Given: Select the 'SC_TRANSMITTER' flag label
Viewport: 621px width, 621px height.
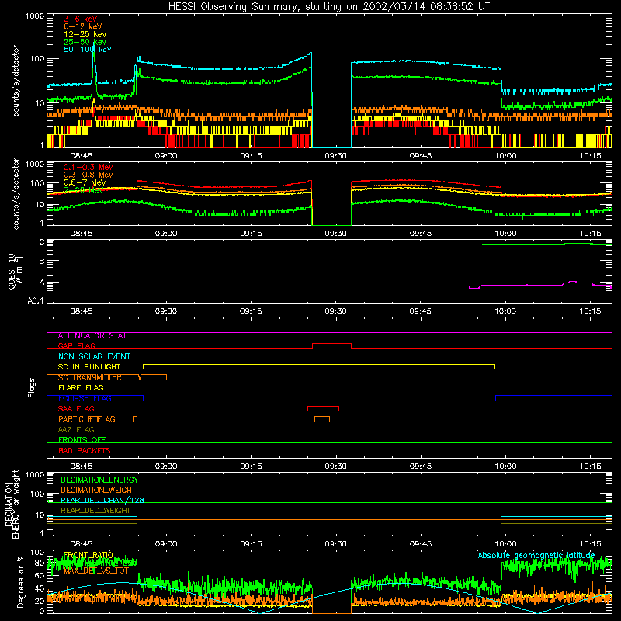Looking at the screenshot, I should [90, 377].
